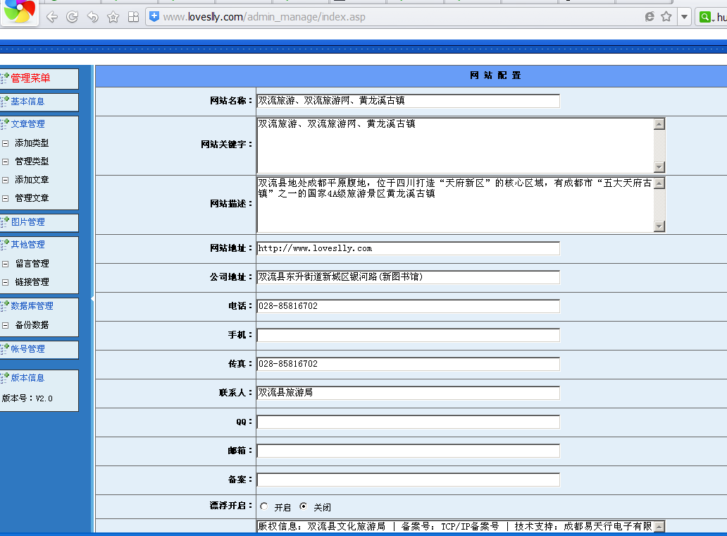Image resolution: width=727 pixels, height=536 pixels.
Task: Collapse the box icon next to 备份数据
Action: (6, 325)
